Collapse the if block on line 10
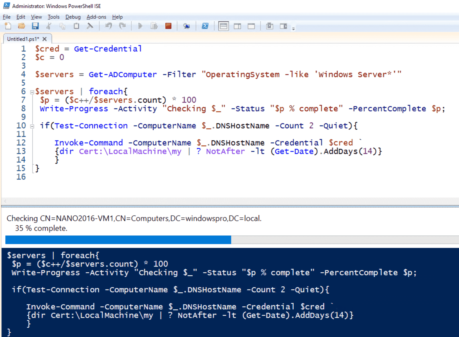Screen dimensions: 459x337 tap(31, 126)
